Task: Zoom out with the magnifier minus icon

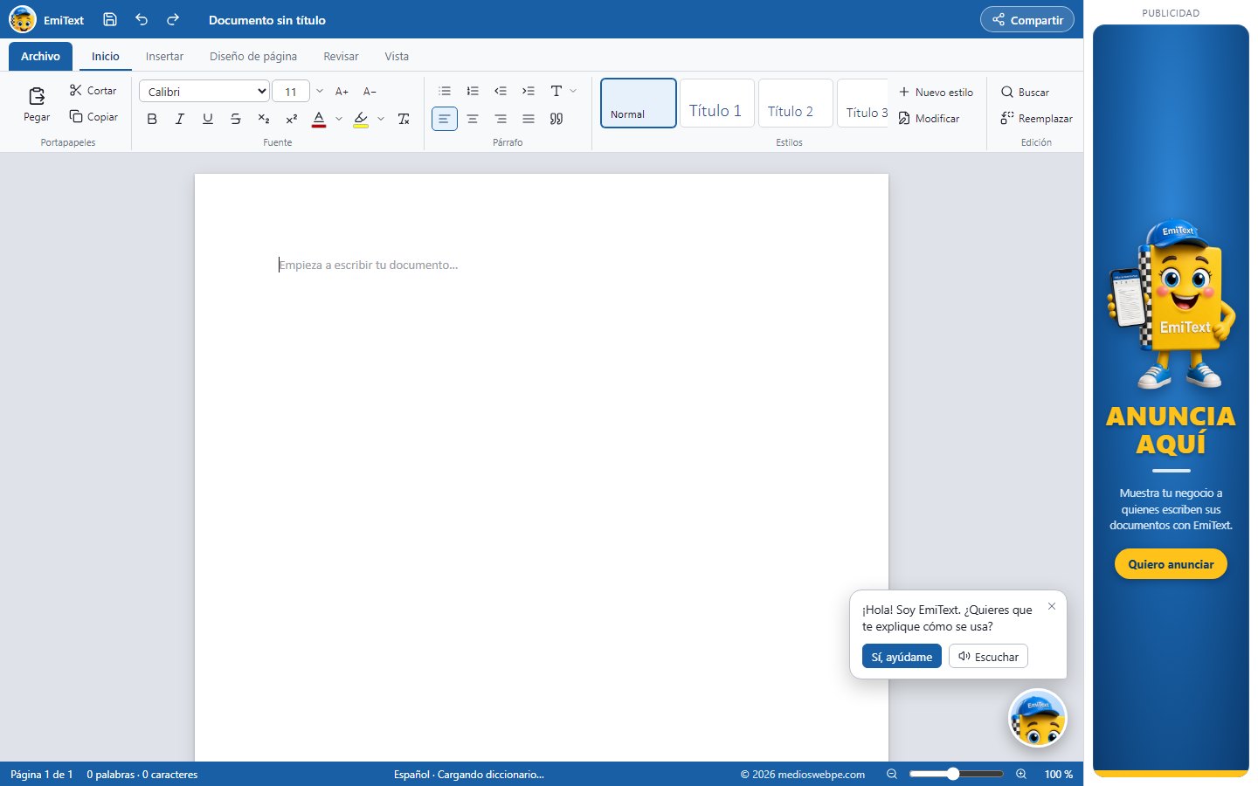Action: coord(892,774)
